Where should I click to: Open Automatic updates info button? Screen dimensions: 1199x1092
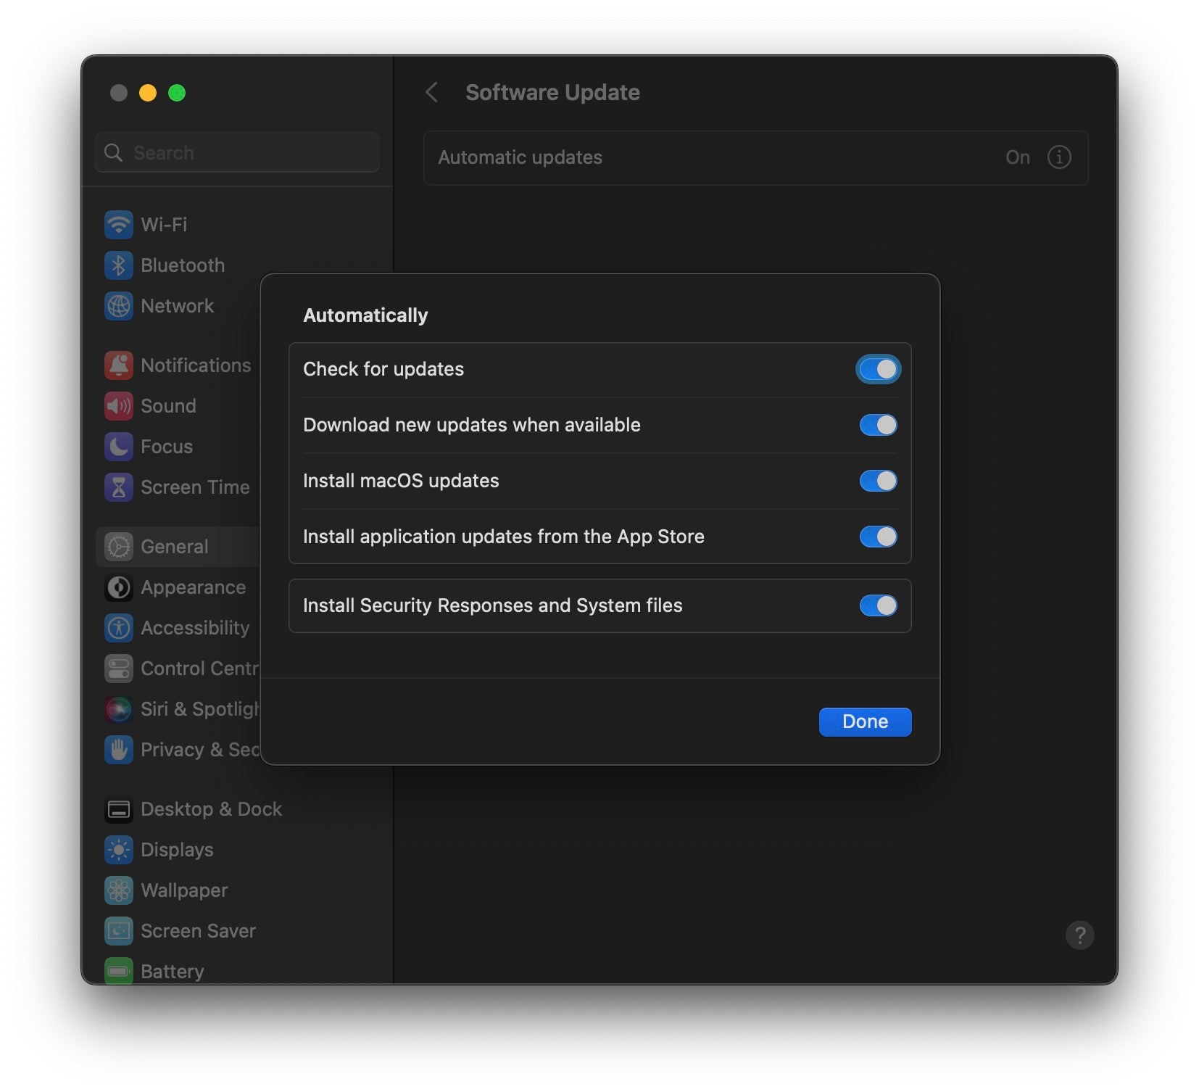[x=1059, y=157]
